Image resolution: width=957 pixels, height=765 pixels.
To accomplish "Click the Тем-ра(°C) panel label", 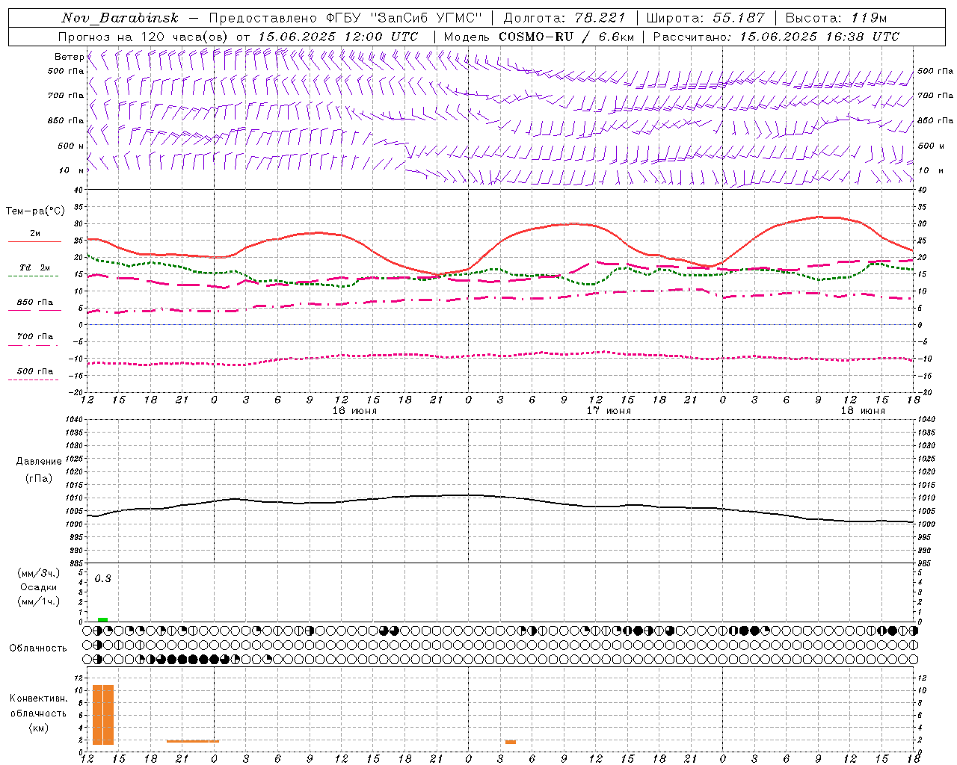I will click(35, 211).
